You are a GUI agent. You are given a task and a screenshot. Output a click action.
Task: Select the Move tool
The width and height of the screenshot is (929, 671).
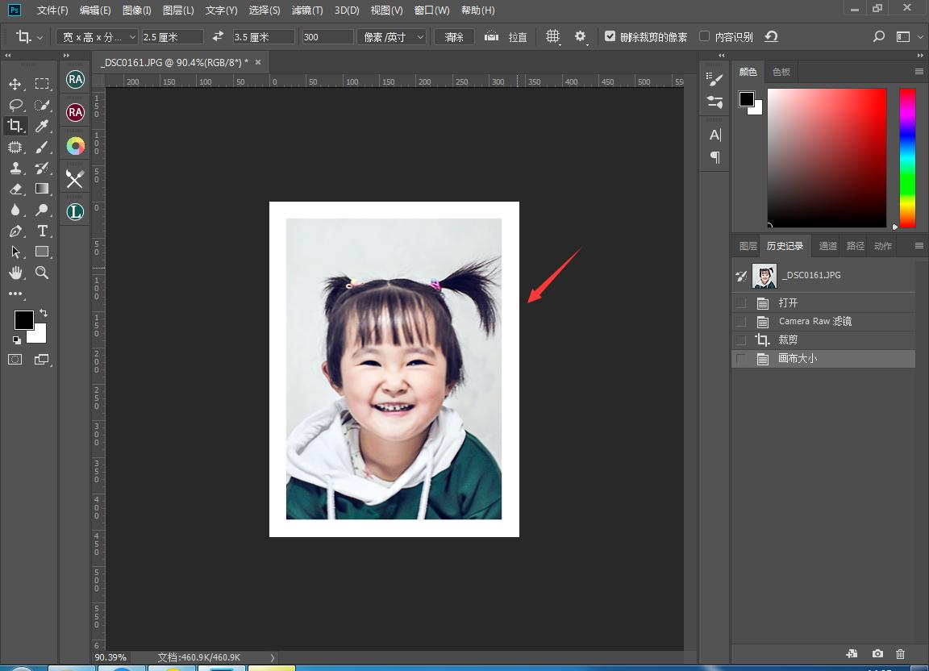click(x=15, y=84)
